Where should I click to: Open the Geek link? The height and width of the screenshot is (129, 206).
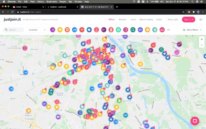pos(133,20)
